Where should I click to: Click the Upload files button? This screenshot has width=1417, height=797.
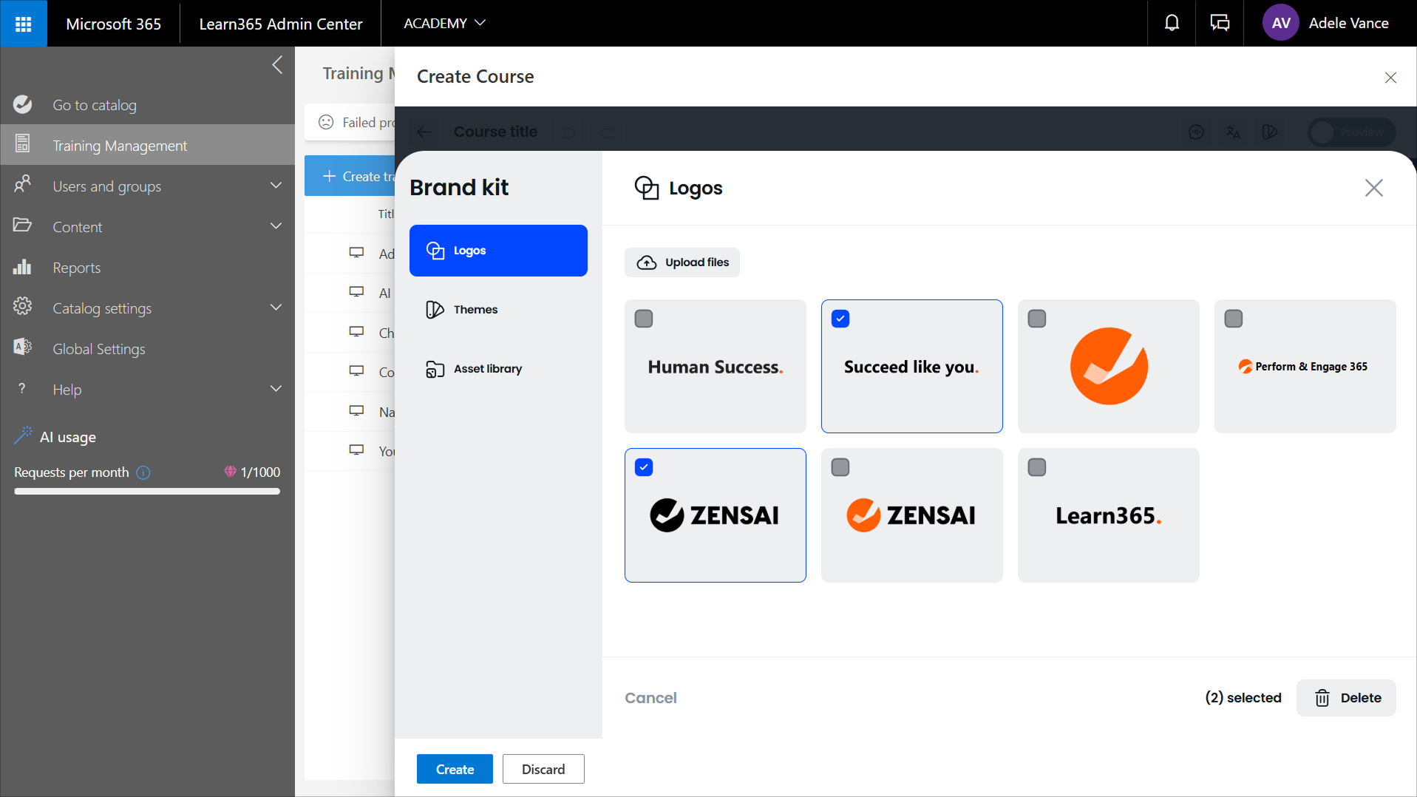click(682, 262)
